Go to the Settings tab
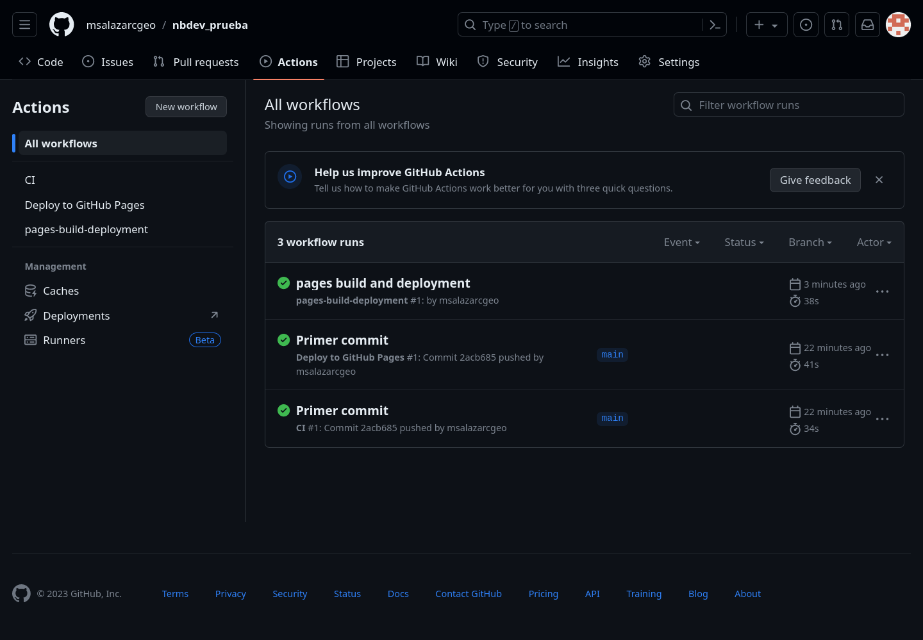This screenshot has height=640, width=923. click(669, 62)
